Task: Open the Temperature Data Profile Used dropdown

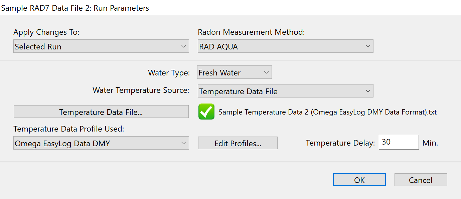Action: pos(101,143)
